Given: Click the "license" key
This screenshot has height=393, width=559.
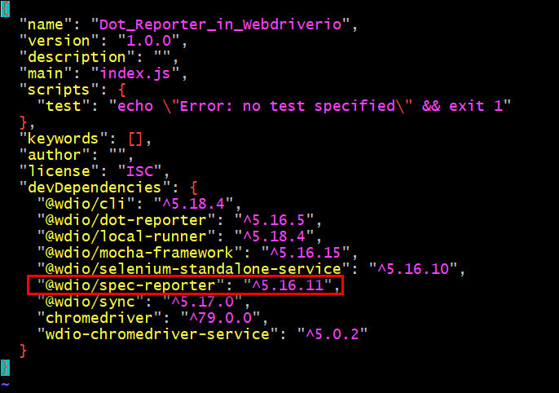Looking at the screenshot, I should 59,171.
